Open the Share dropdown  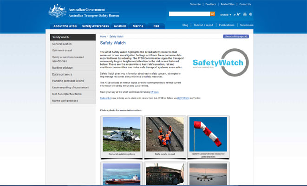tap(226, 15)
